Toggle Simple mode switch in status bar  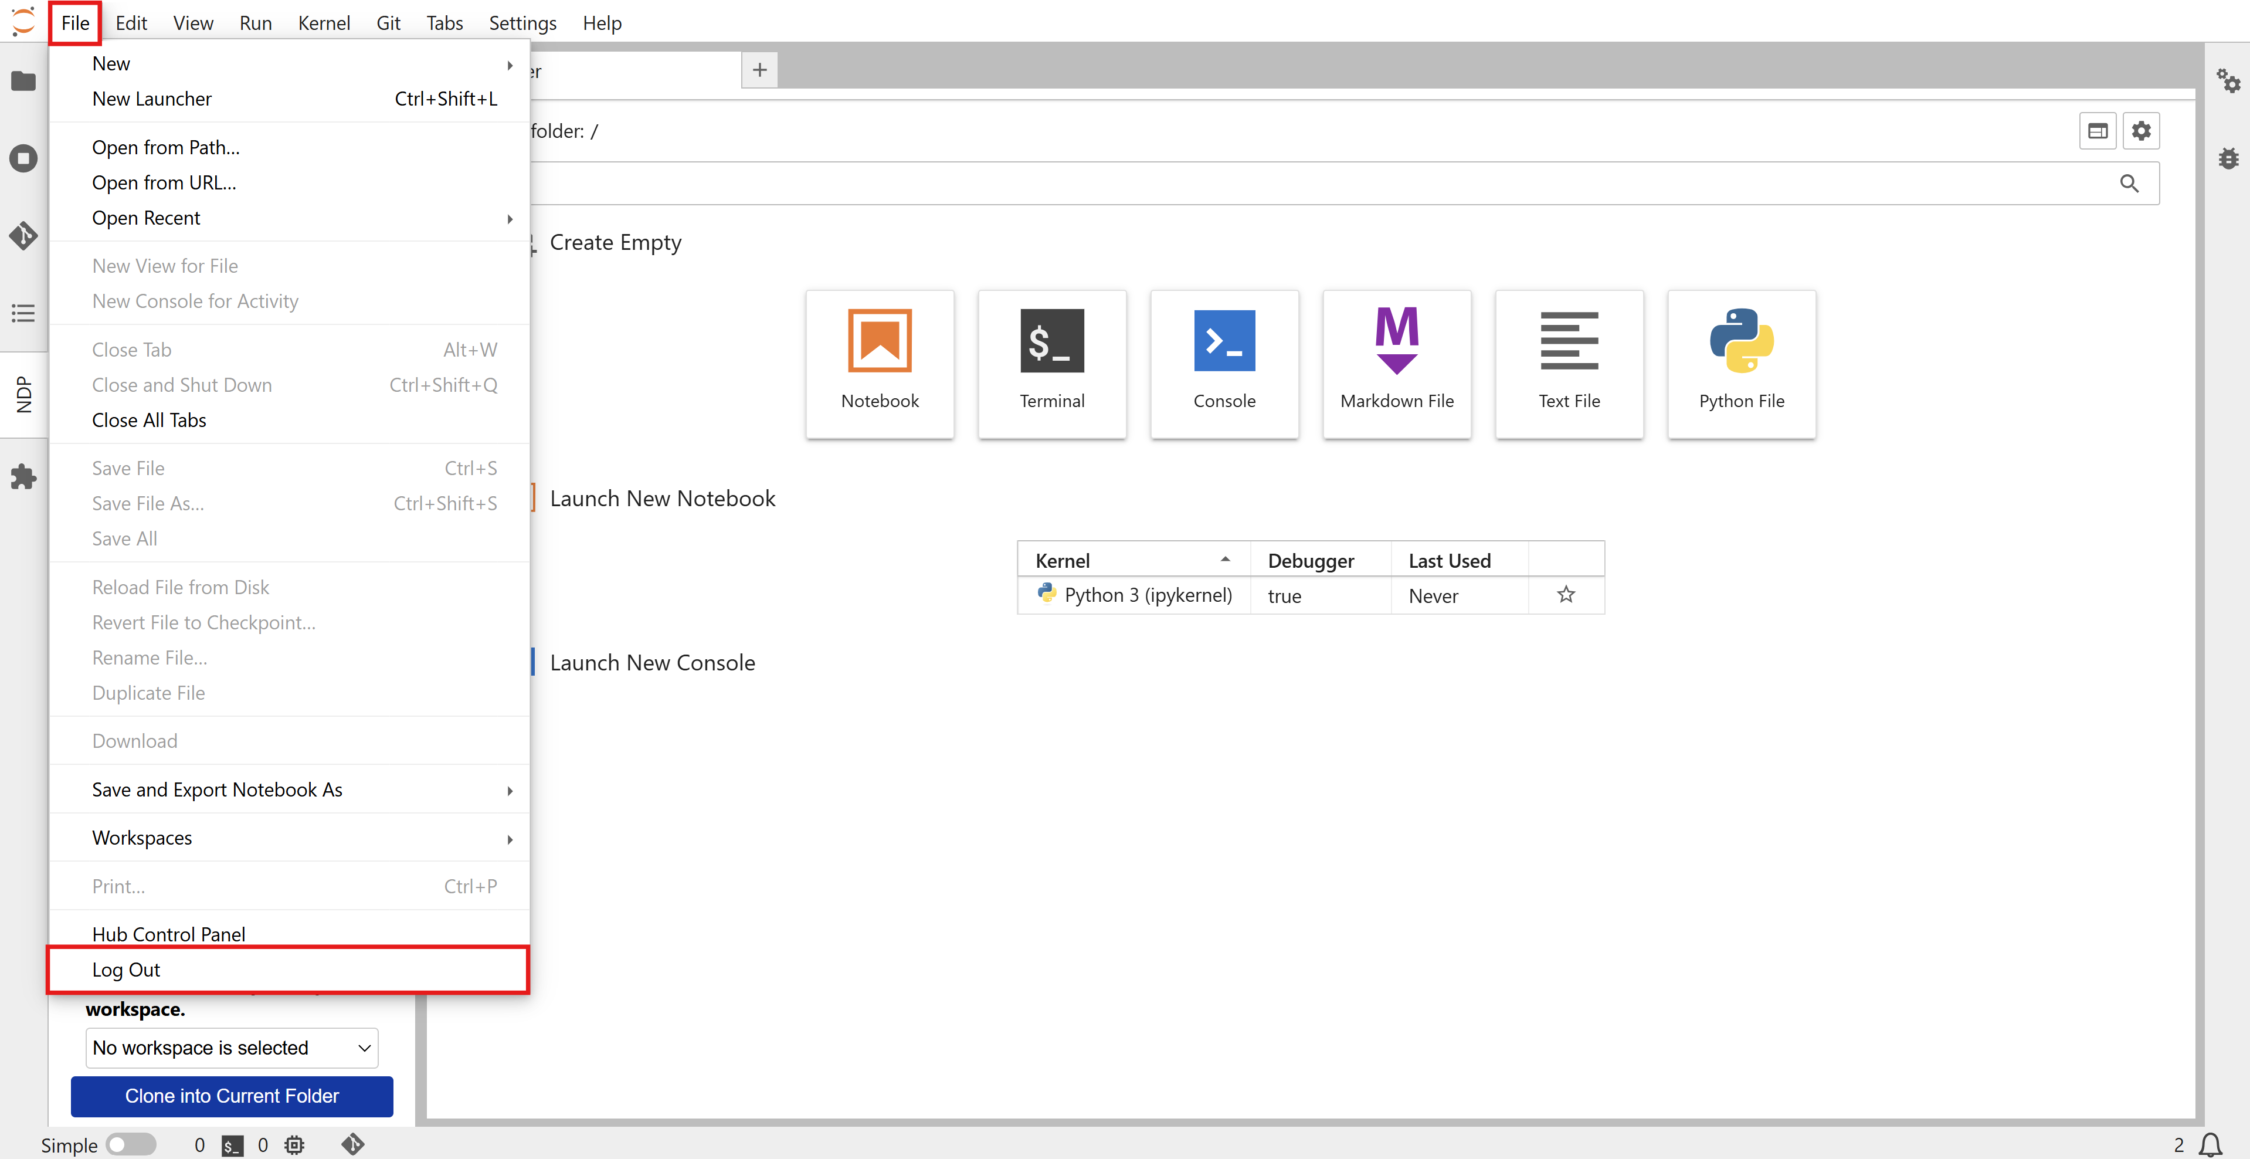point(131,1144)
